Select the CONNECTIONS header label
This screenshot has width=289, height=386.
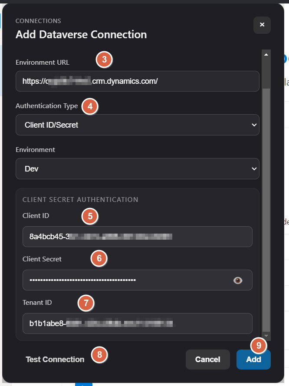(38, 21)
